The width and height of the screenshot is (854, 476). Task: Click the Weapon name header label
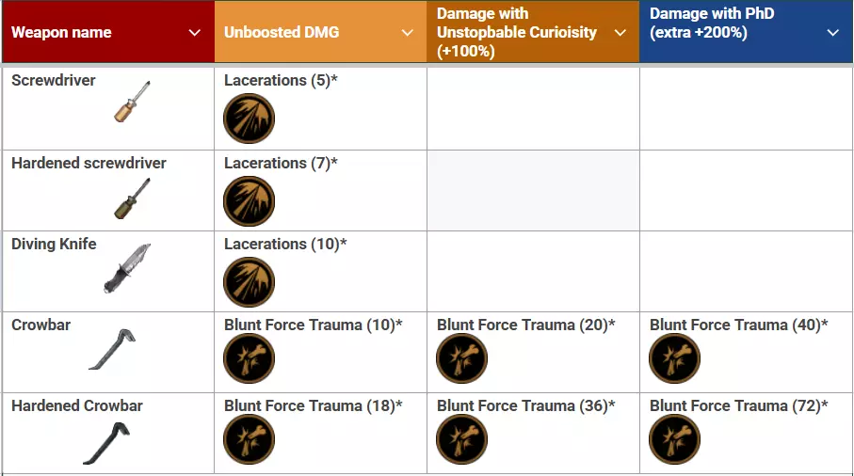click(x=61, y=33)
